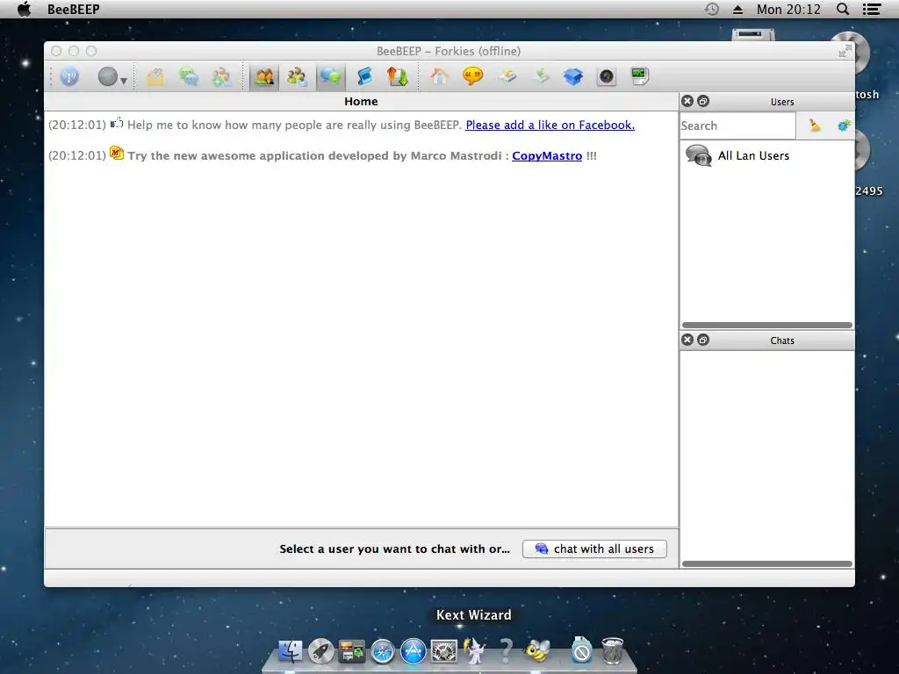Click the Time Machine menu bar icon
Viewport: 899px width, 674px height.
tap(711, 9)
